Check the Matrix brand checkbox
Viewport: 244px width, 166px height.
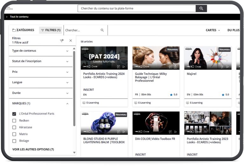(14, 134)
